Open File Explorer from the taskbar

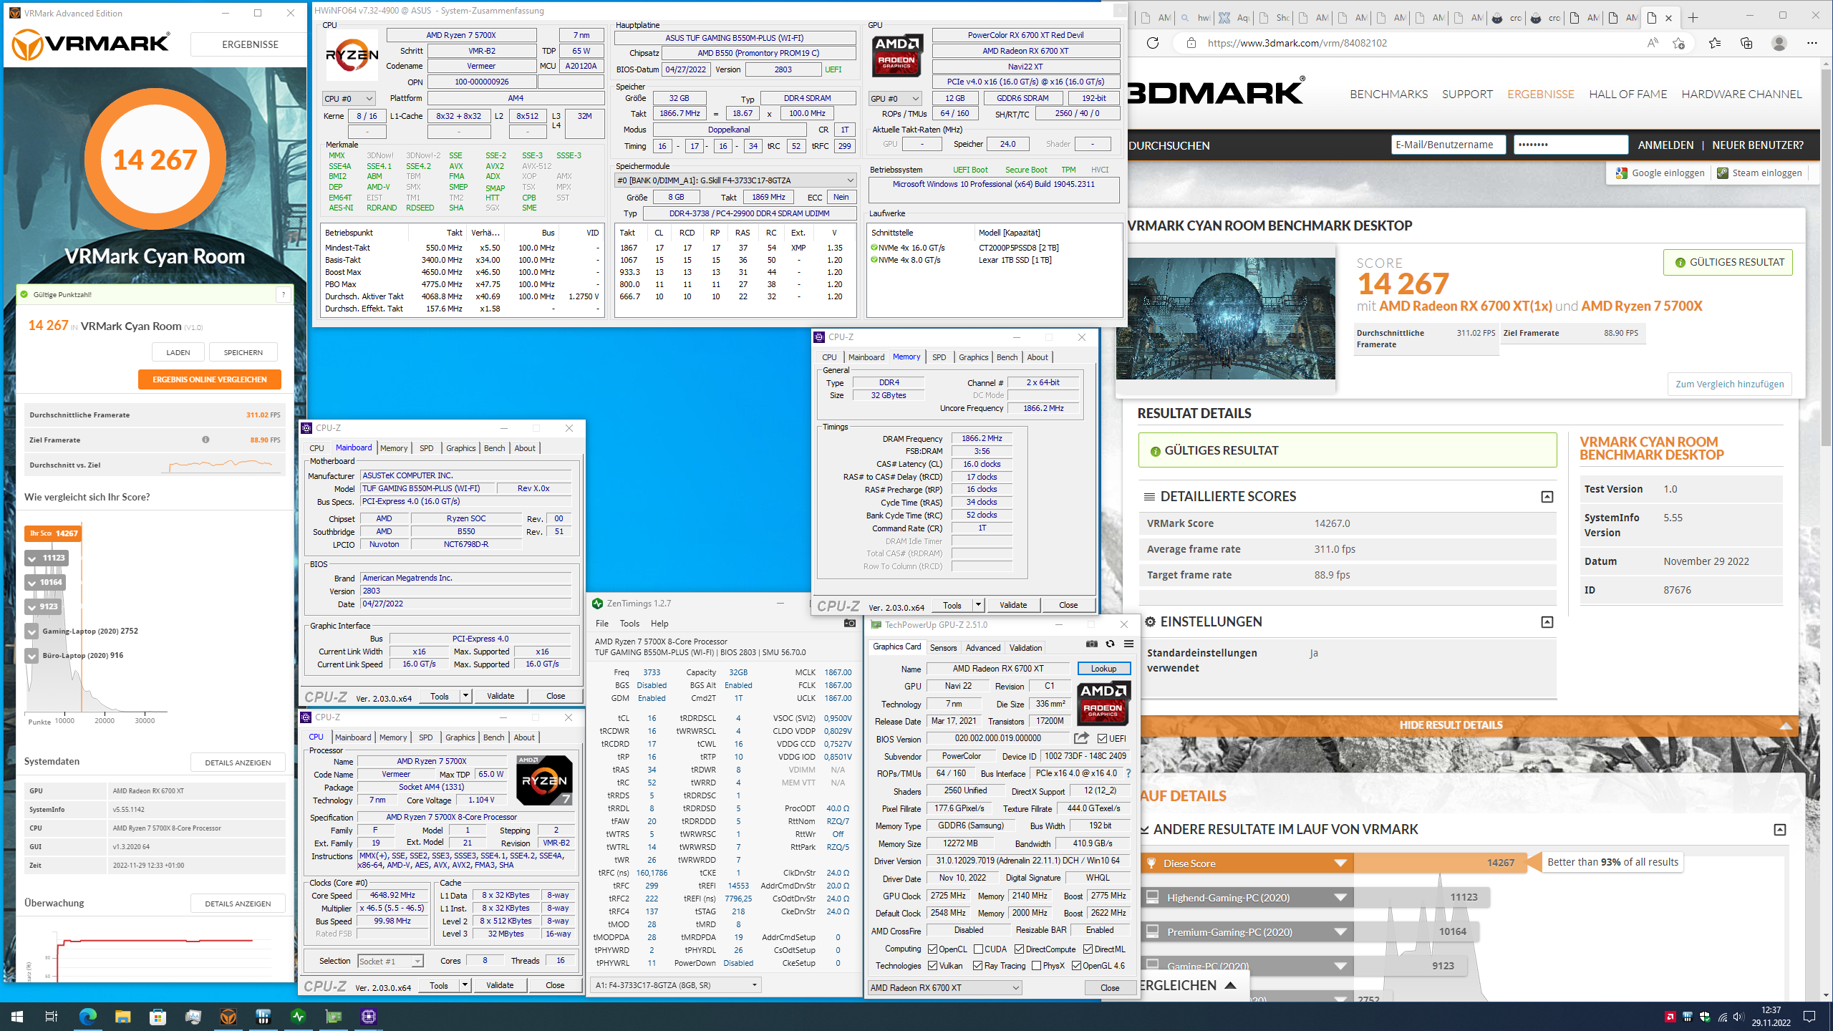click(123, 1016)
